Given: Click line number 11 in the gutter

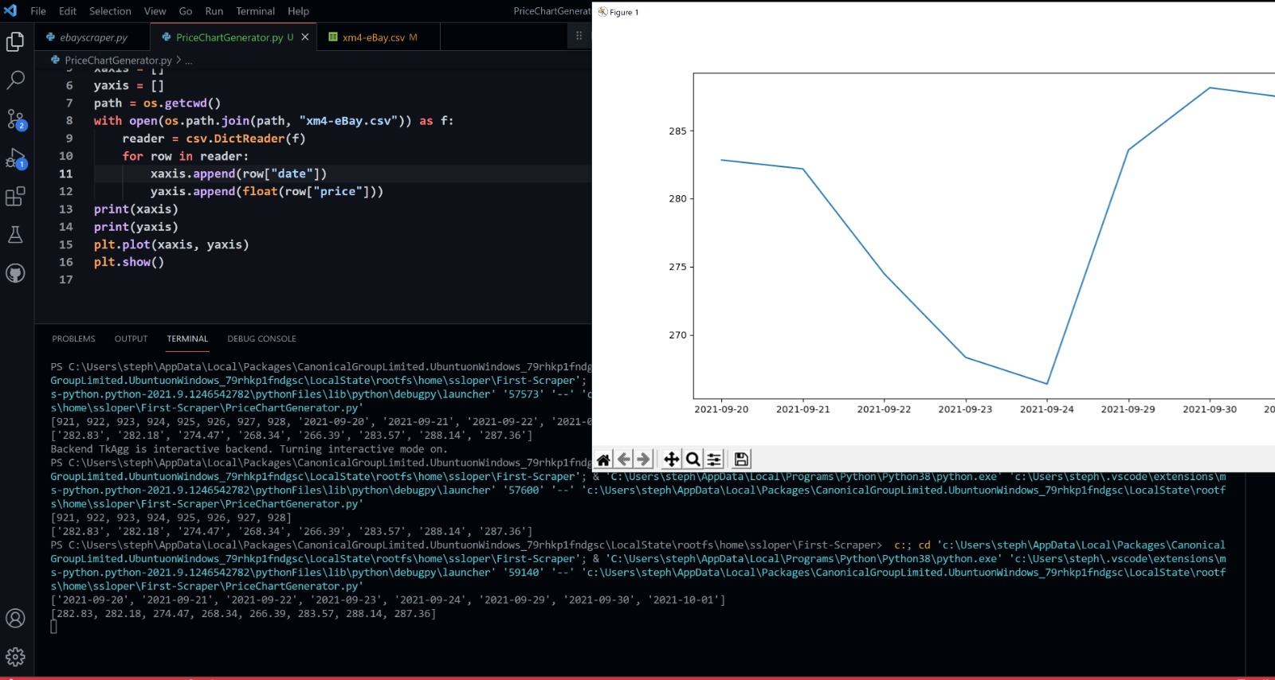Looking at the screenshot, I should 66,174.
